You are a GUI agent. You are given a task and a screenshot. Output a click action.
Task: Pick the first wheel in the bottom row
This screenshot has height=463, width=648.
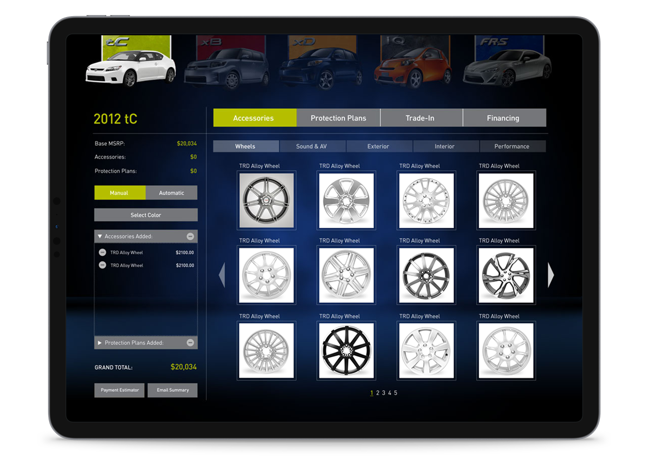tap(267, 351)
